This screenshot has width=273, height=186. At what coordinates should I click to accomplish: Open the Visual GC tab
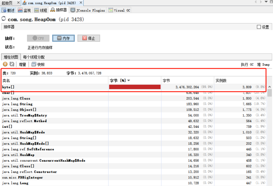tap(119, 10)
